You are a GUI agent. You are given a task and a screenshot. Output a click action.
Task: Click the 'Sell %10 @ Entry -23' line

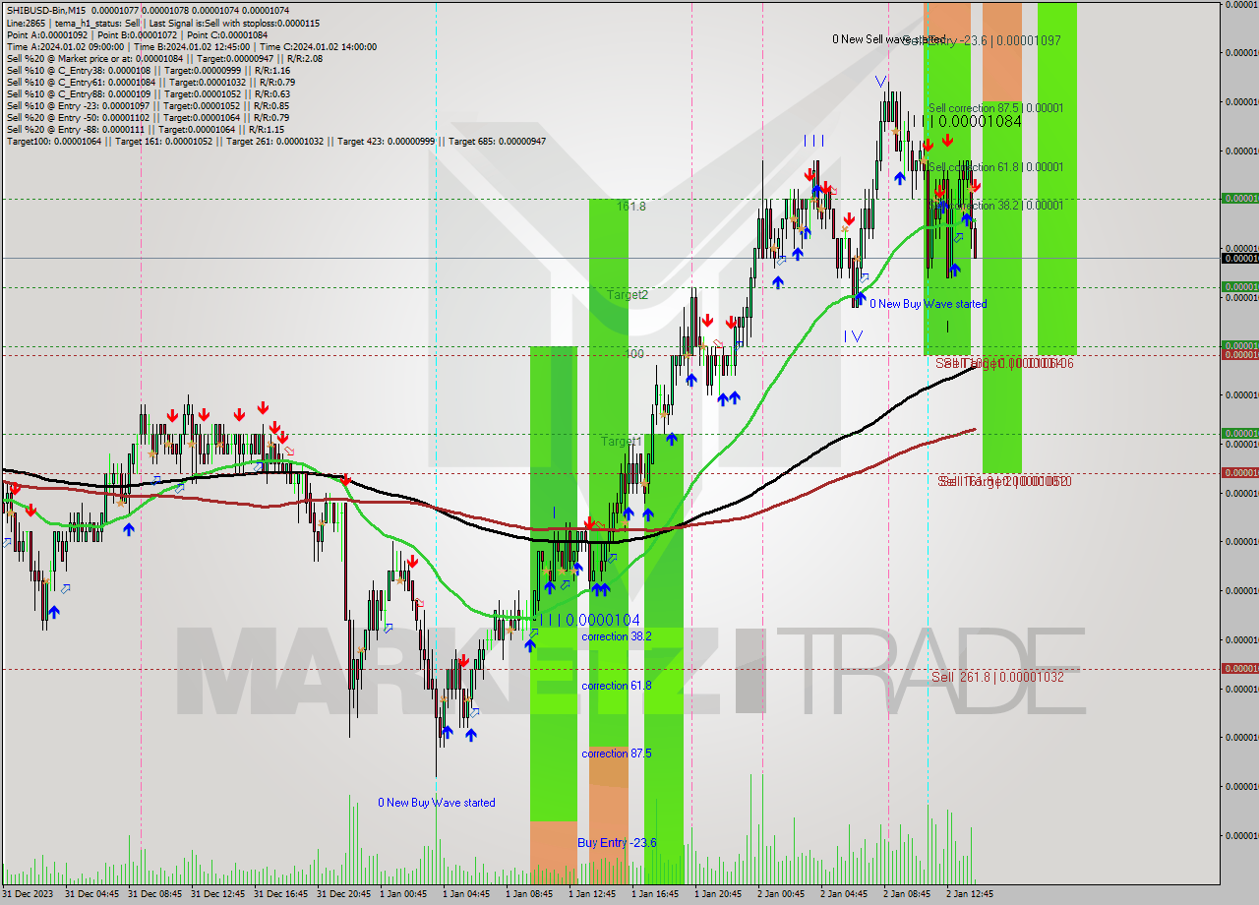tap(148, 105)
